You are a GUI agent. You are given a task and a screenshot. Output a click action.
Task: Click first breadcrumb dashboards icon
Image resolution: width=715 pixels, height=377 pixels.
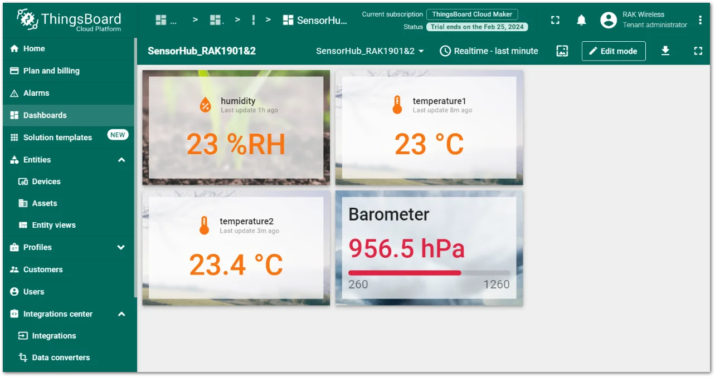point(161,20)
